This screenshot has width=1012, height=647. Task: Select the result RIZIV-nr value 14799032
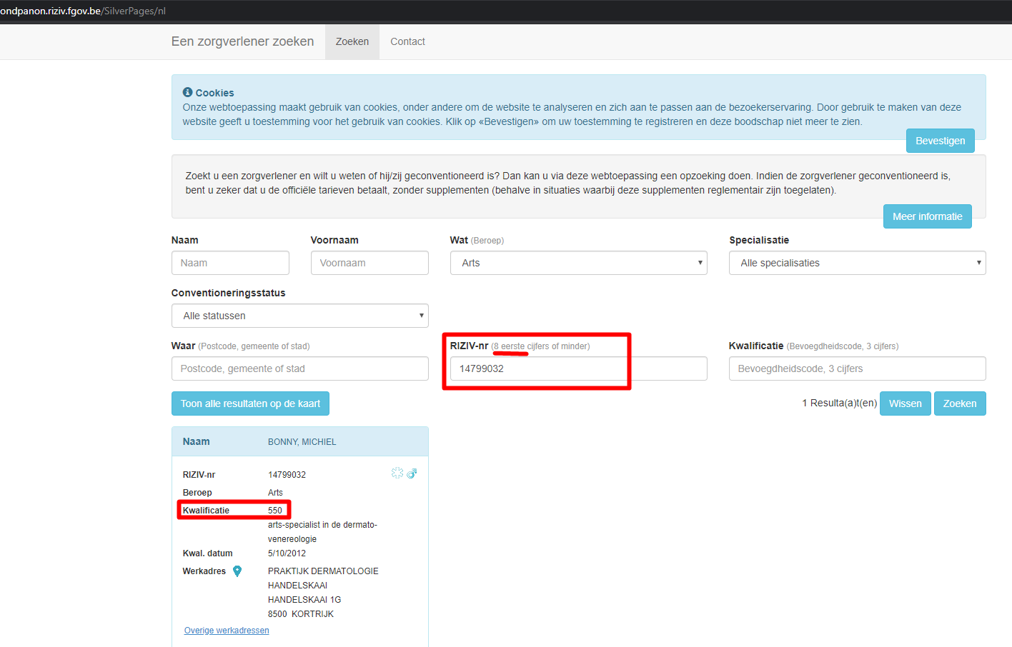[287, 475]
